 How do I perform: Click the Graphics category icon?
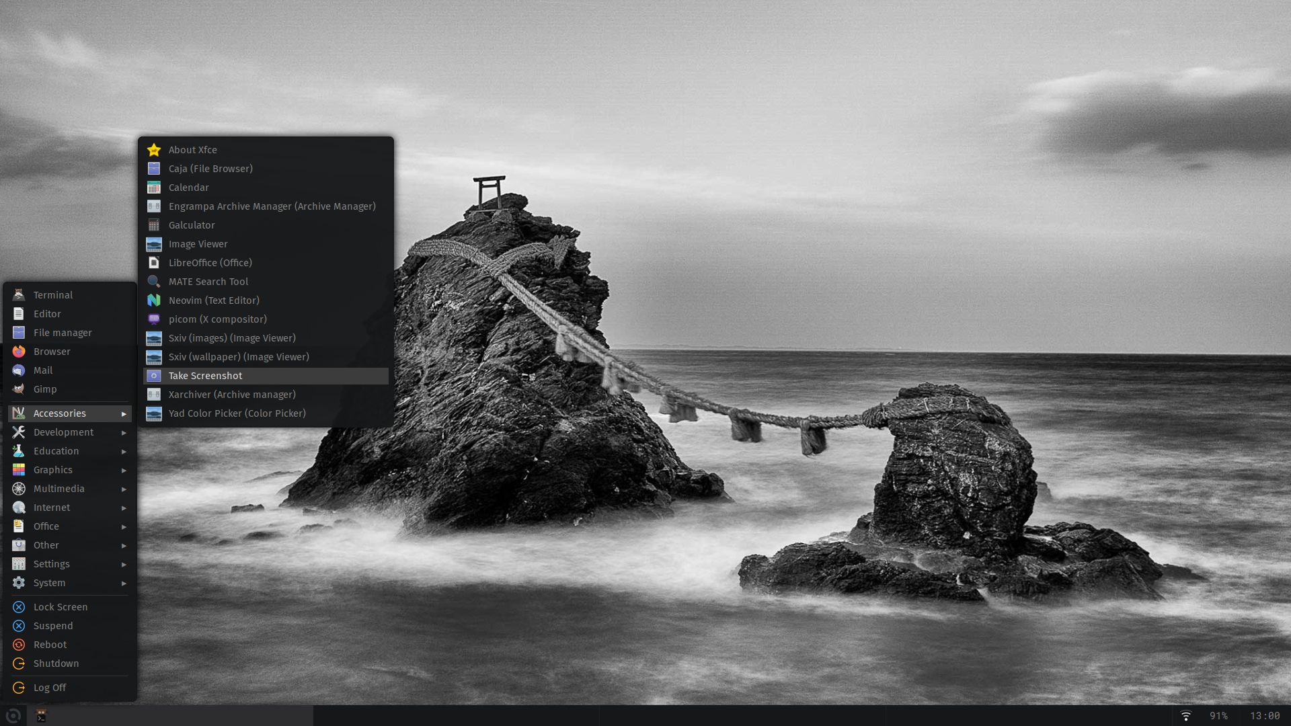[19, 470]
